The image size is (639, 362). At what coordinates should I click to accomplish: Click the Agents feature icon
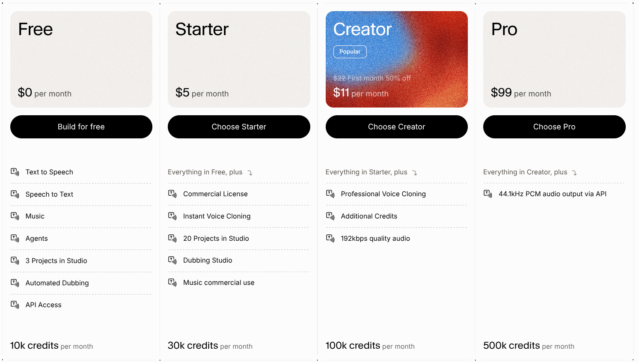coord(15,238)
